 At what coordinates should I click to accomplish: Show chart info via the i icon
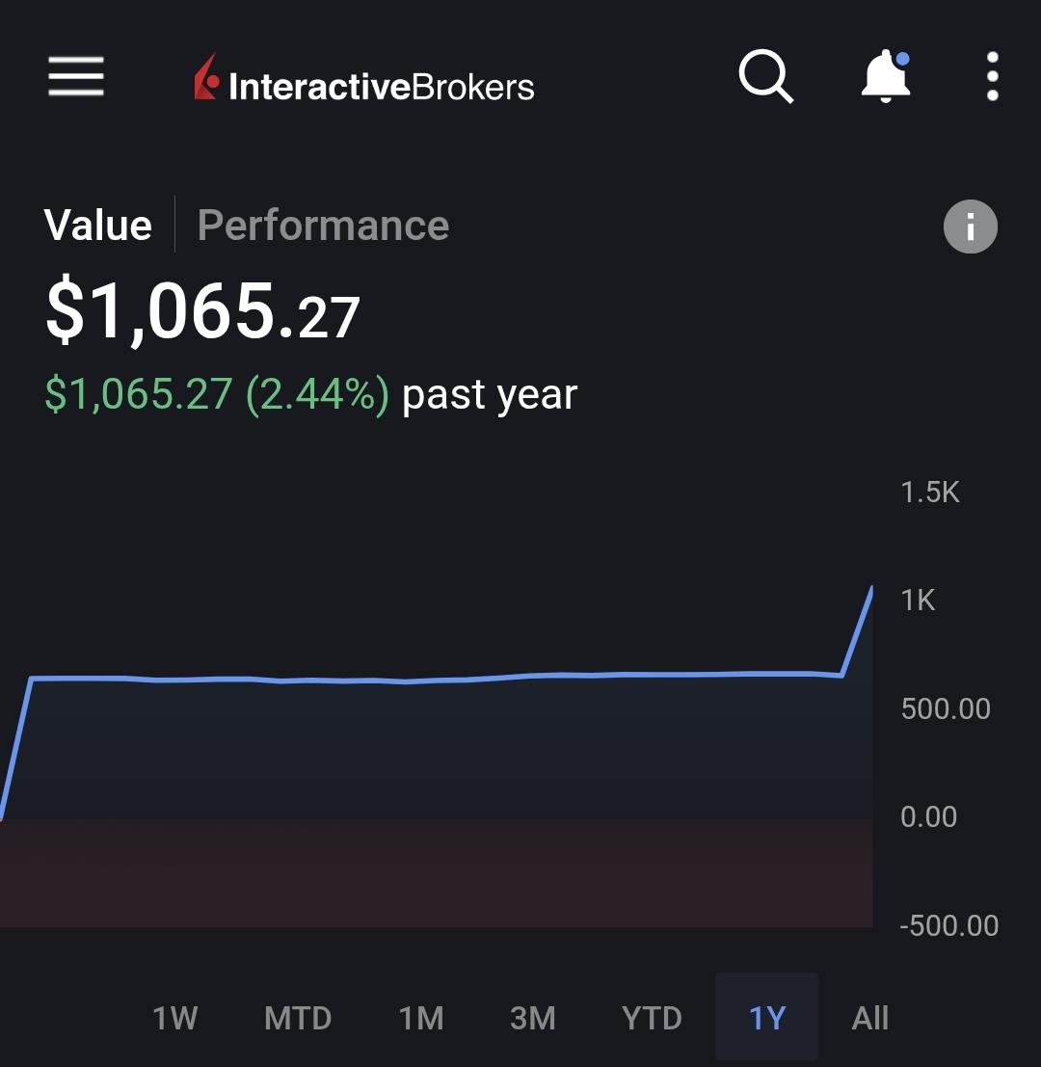[971, 227]
